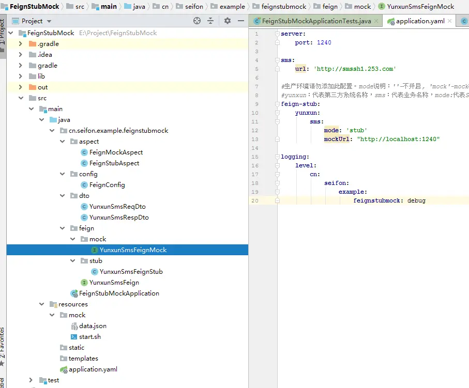
Task: Fold the server block at line 1
Action: (x=277, y=34)
